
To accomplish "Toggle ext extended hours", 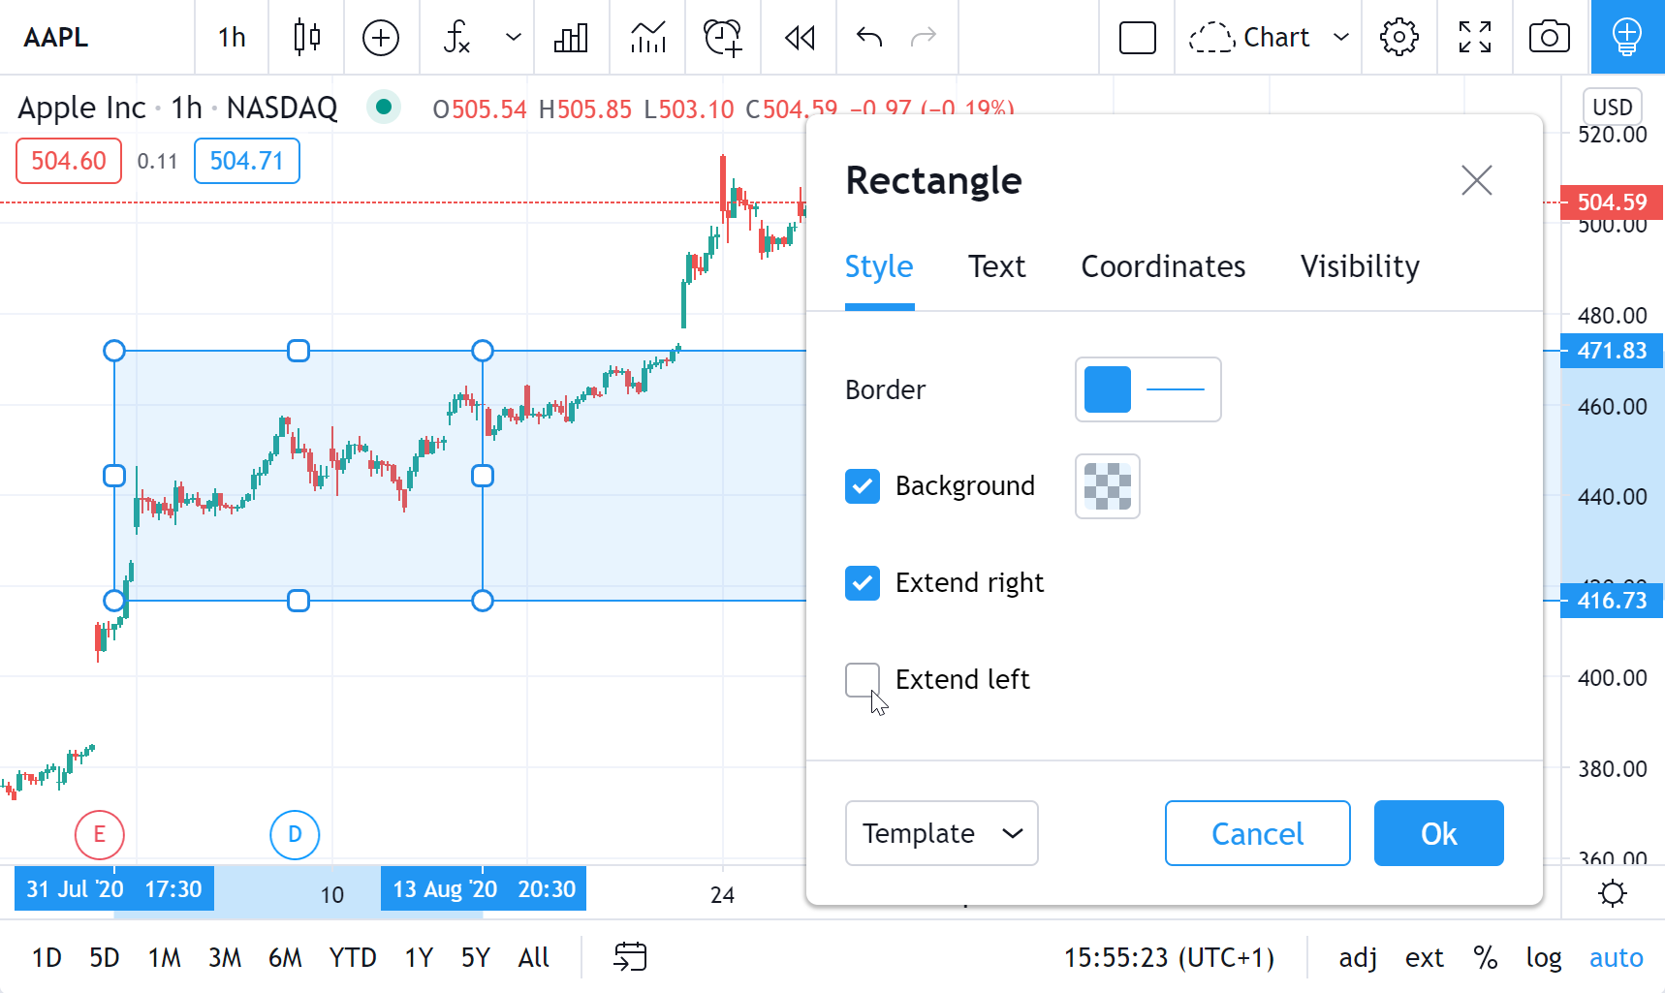I will click(1425, 958).
